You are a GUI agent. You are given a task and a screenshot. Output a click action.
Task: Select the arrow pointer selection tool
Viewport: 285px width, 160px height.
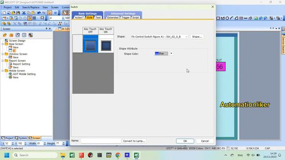(49, 13)
